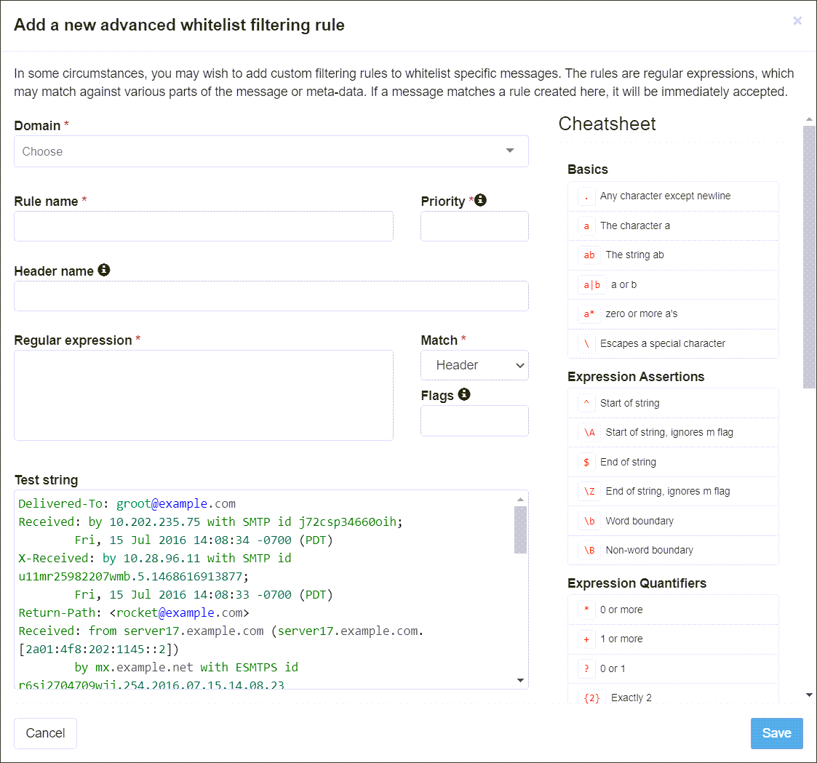Viewport: 817px width, 763px height.
Task: Select the "Start of string" assertion entry
Action: pos(672,402)
